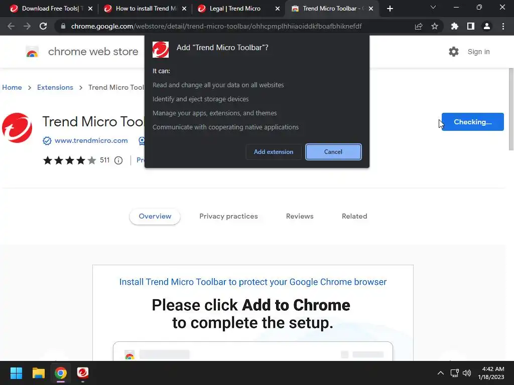Open Trend Micro from the taskbar
514x385 pixels.
[83, 373]
